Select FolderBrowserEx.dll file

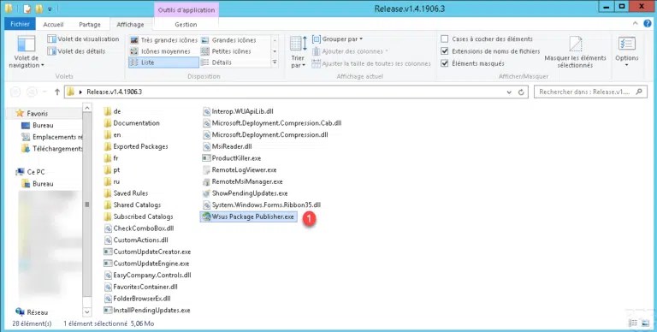coord(137,299)
